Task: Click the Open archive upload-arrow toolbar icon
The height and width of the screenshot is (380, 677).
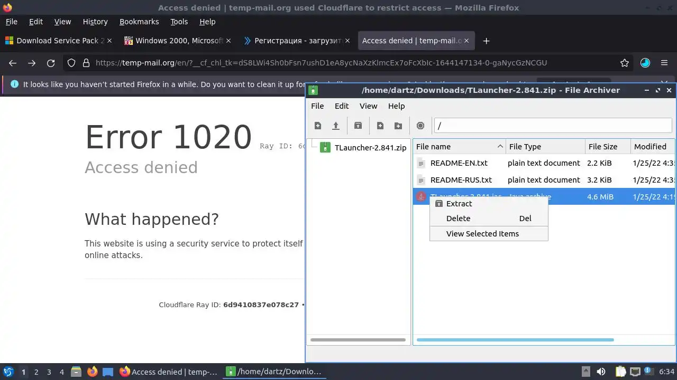Action: [335, 126]
